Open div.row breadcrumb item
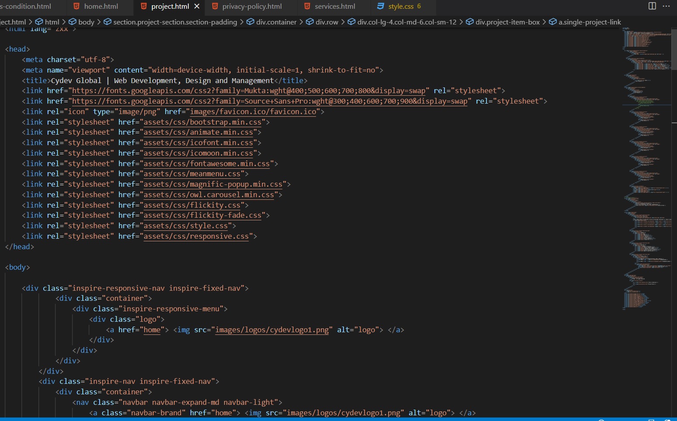Viewport: 677px width, 421px height. [327, 22]
